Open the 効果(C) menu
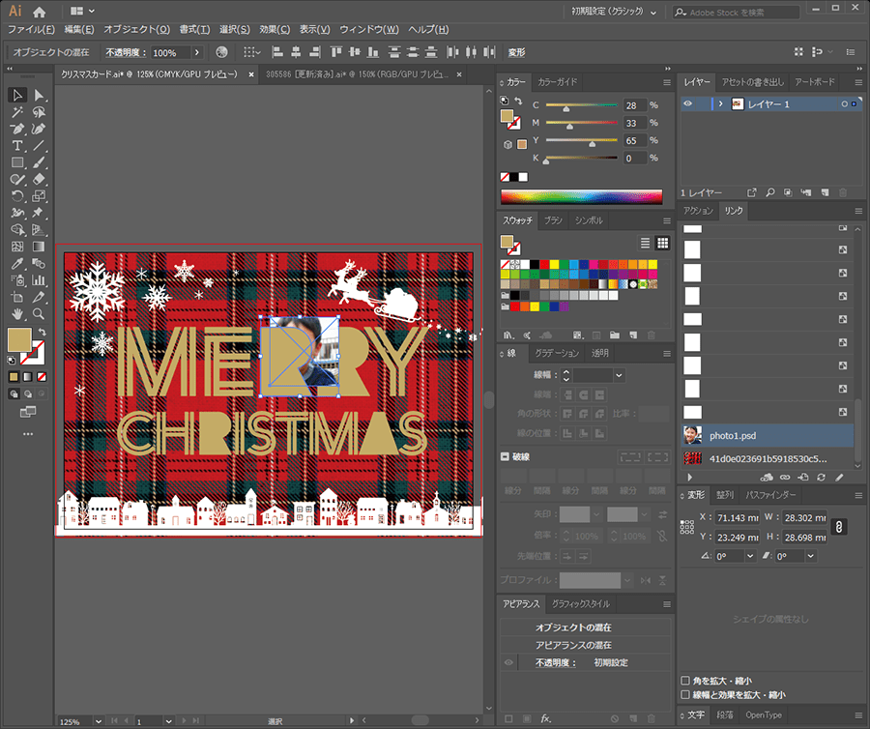The height and width of the screenshot is (729, 870). 275,30
